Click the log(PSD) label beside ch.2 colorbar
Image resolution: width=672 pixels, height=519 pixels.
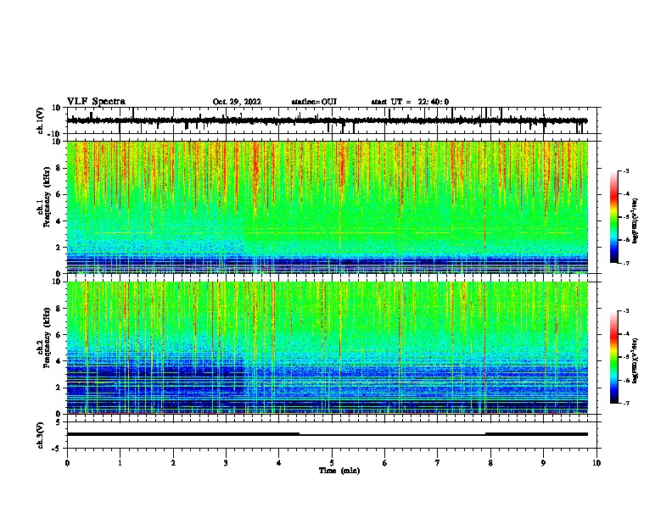pos(636,361)
